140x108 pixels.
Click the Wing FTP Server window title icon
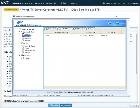14,17
